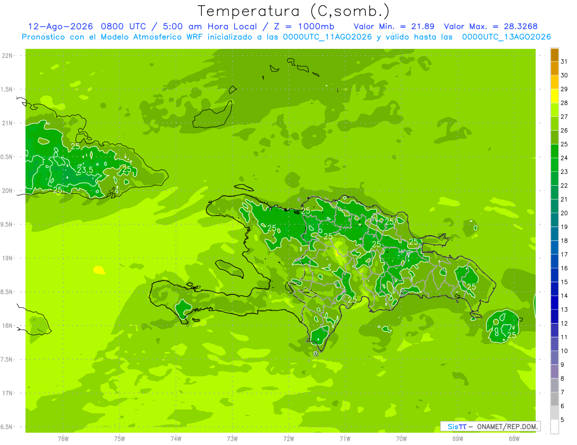Click the "13" value on the color legend

click(564, 310)
